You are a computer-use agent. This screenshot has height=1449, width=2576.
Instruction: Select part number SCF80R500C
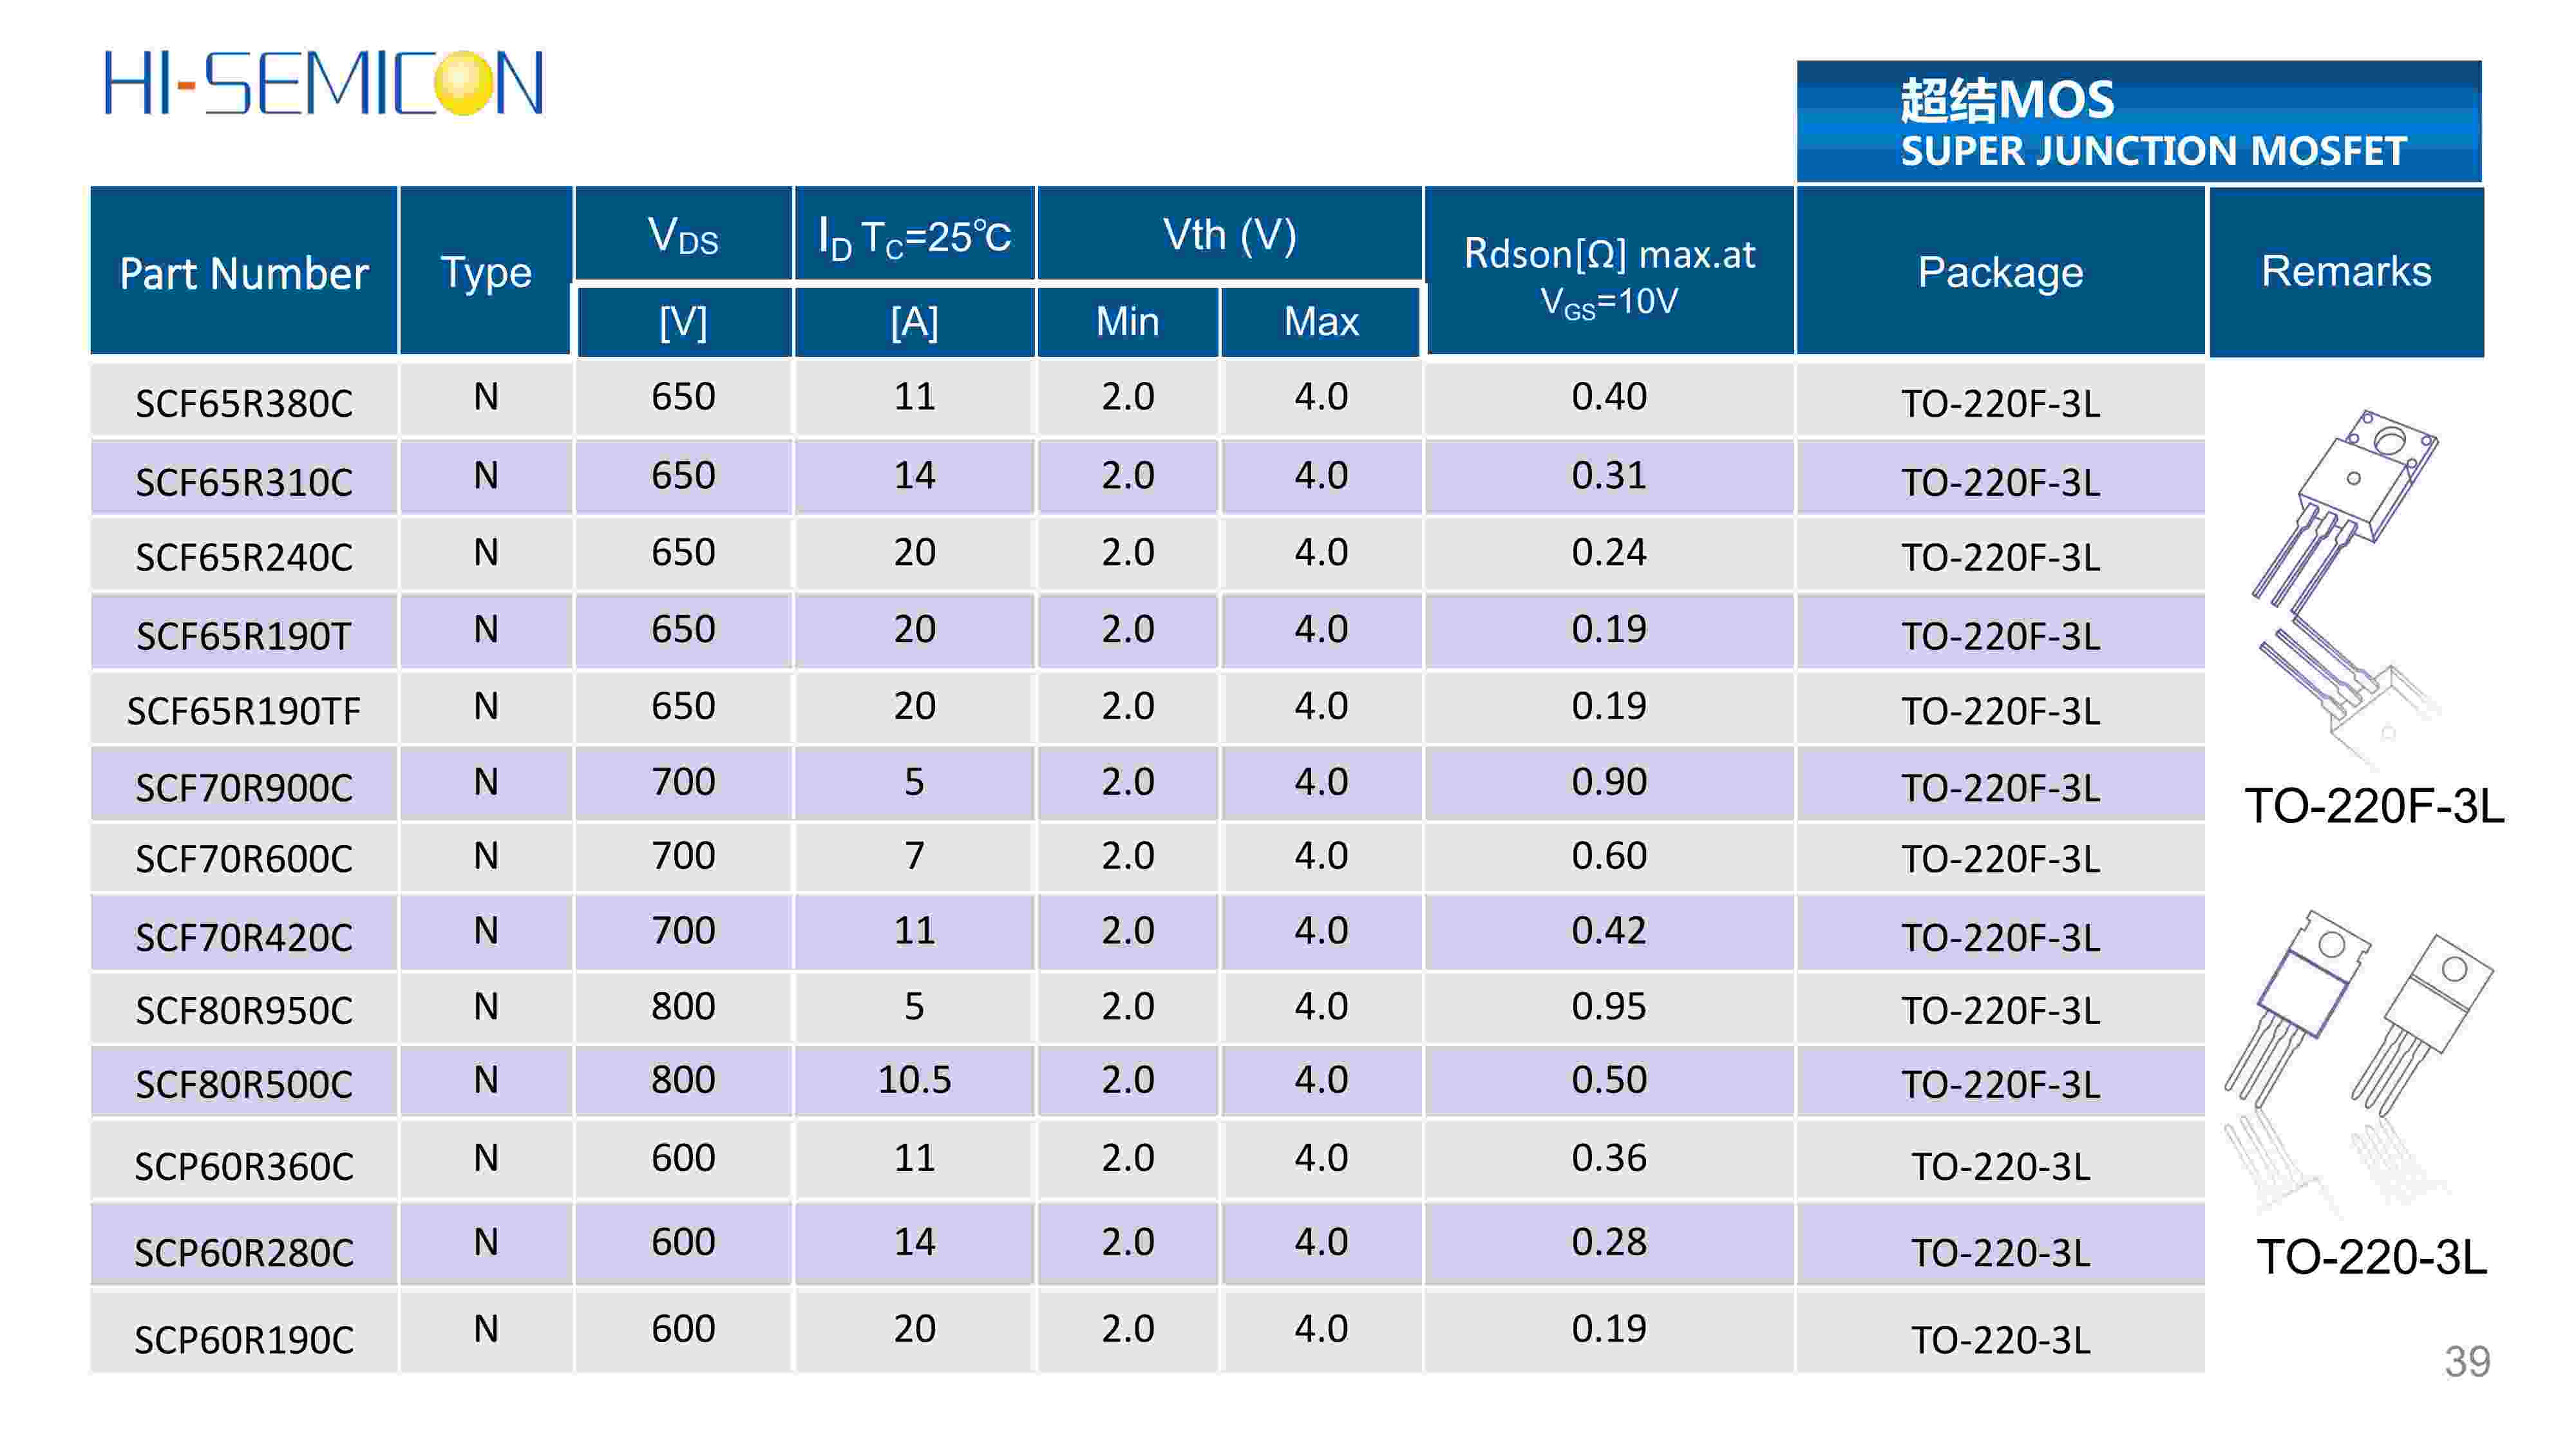(x=244, y=1084)
